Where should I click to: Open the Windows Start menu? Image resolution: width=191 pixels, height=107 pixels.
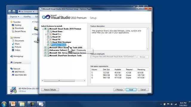[4, 104]
